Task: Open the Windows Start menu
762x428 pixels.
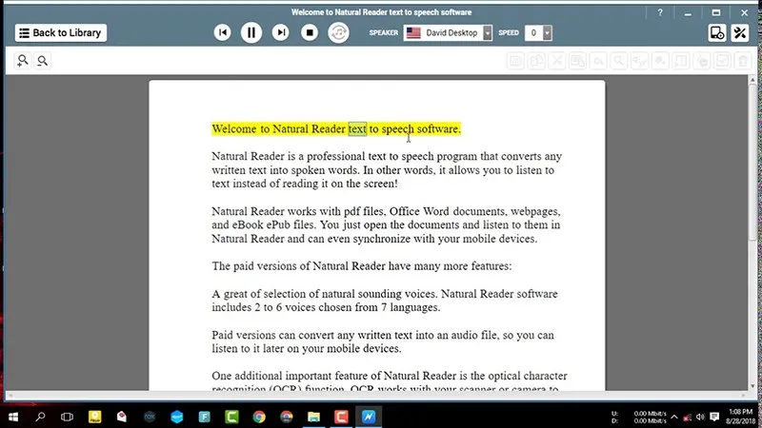Action: click(x=13, y=416)
